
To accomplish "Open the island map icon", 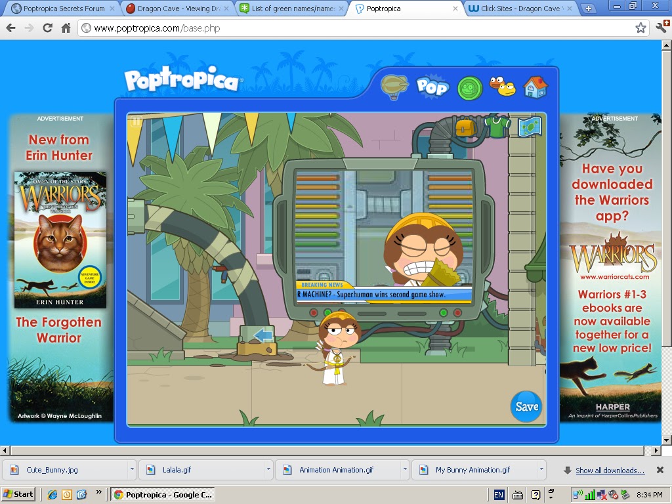I will click(x=530, y=127).
